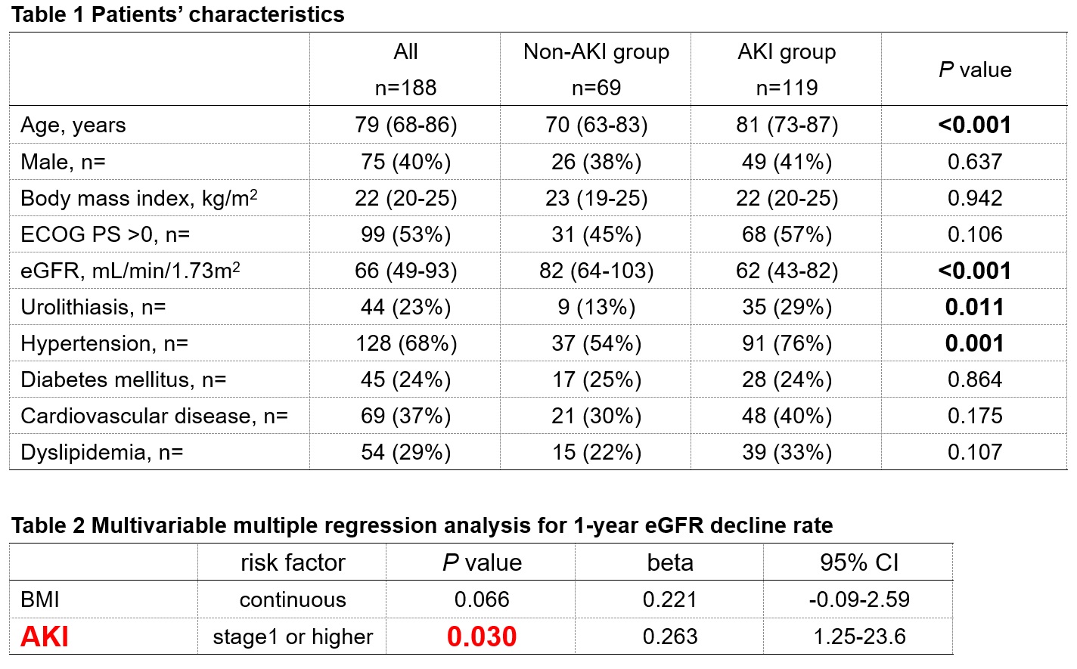Screen dimensions: 1077x669
Task: Click the red 0.030 P value
Action: point(482,636)
